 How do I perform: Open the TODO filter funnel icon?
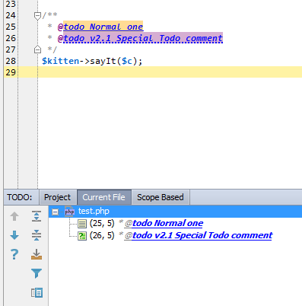click(37, 273)
